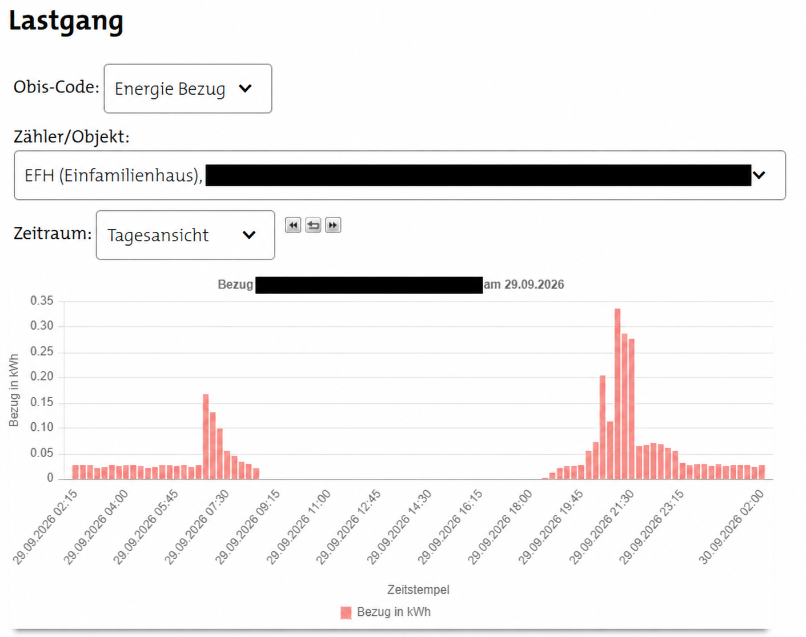Pick the x-axis label "29.09.2026 21:30"
The width and height of the screenshot is (806, 637).
(x=602, y=527)
